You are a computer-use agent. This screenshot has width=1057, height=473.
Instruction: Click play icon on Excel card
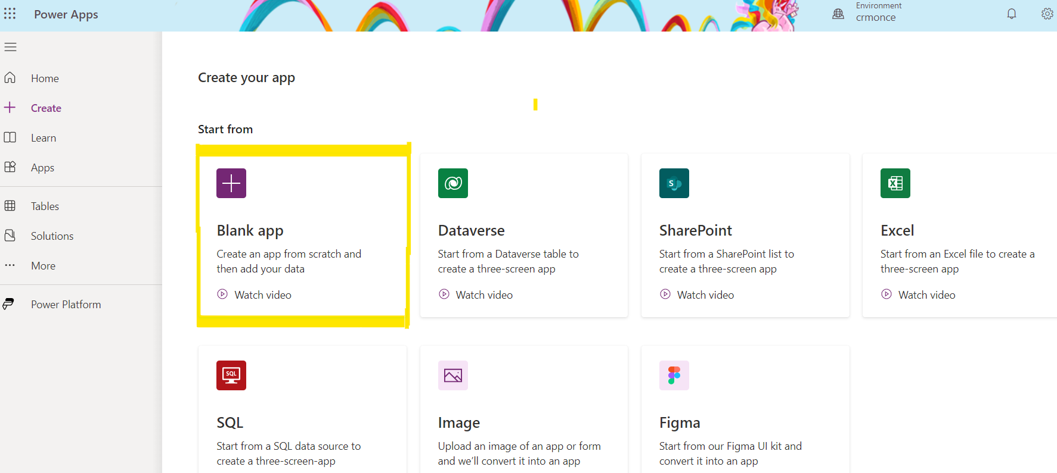tap(886, 294)
